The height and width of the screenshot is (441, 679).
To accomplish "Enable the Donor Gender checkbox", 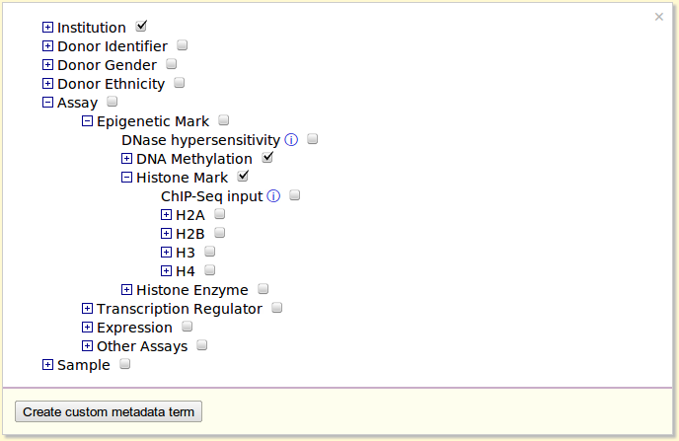I will tap(171, 64).
